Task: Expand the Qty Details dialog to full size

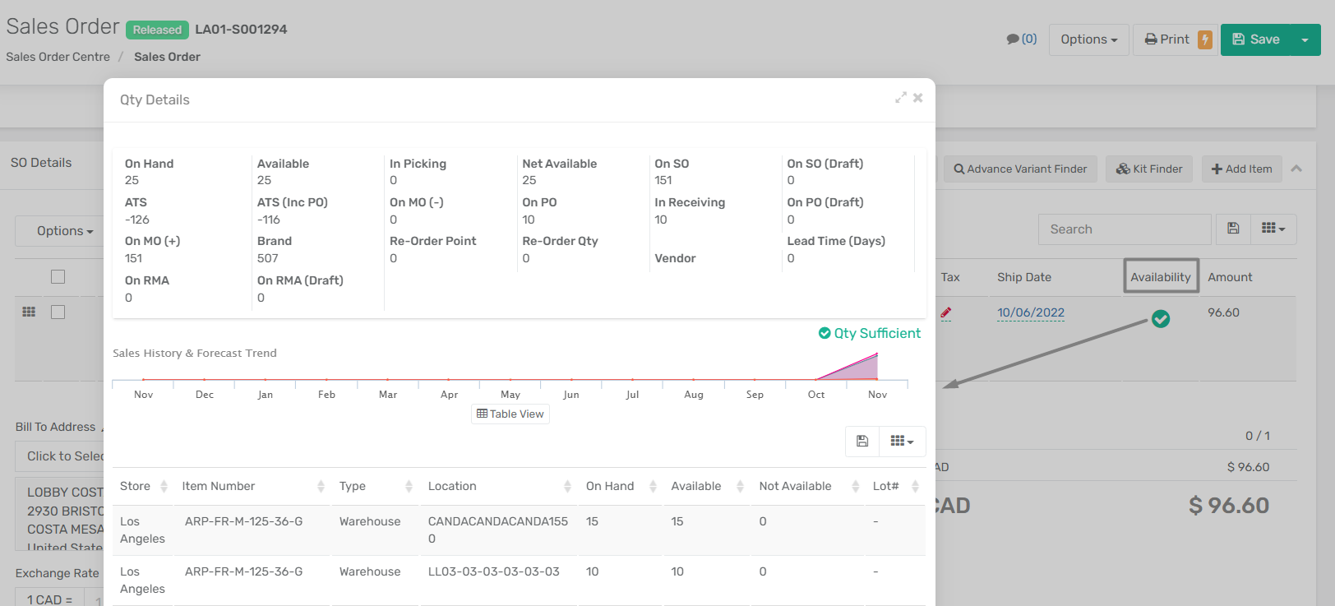Action: coord(901,97)
